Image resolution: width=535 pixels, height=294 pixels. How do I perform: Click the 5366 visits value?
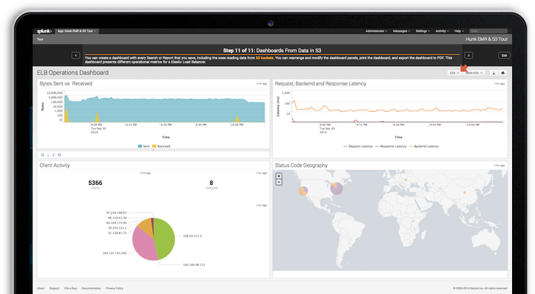(95, 183)
